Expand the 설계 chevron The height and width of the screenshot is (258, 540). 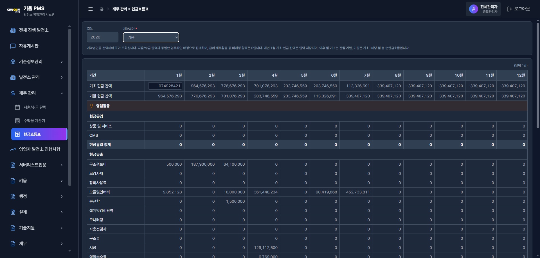coord(62,212)
